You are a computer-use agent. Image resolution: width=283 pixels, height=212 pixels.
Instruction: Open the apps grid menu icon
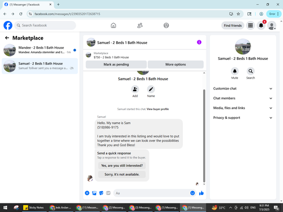click(x=250, y=25)
